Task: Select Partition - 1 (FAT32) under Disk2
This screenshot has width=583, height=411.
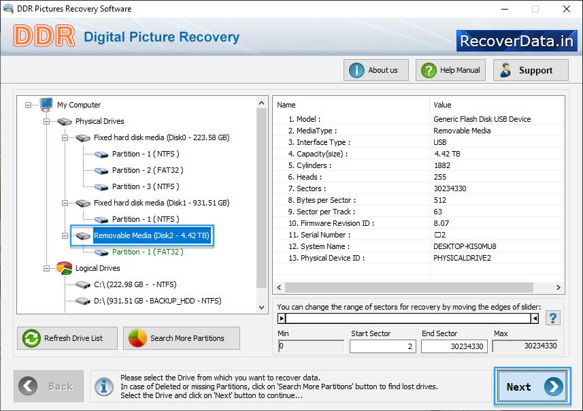Action: click(148, 252)
